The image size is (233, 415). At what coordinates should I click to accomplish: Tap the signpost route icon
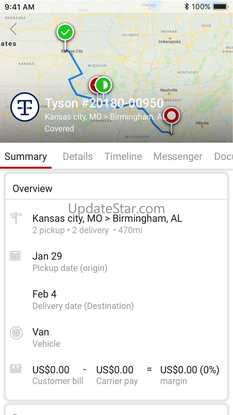pyautogui.click(x=16, y=218)
